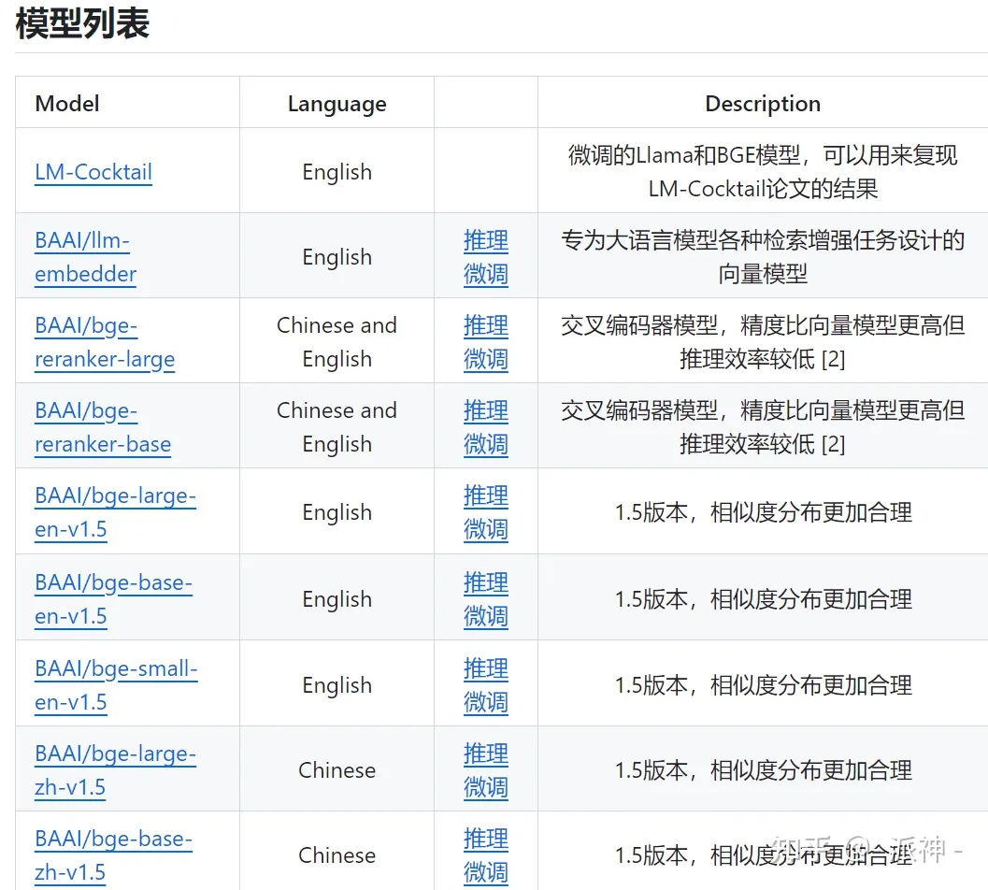Viewport: 988px width, 890px height.
Task: Click 推理 link for bge-reranker-large
Action: point(486,326)
